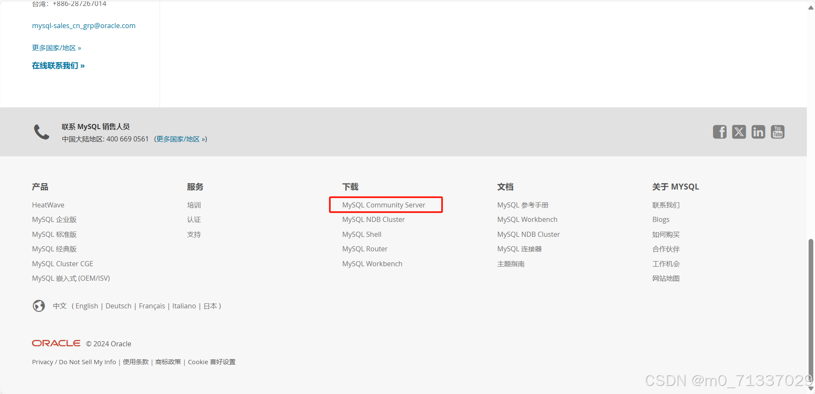Click the 关于 MYSQL column heading
The width and height of the screenshot is (815, 394).
675,187
